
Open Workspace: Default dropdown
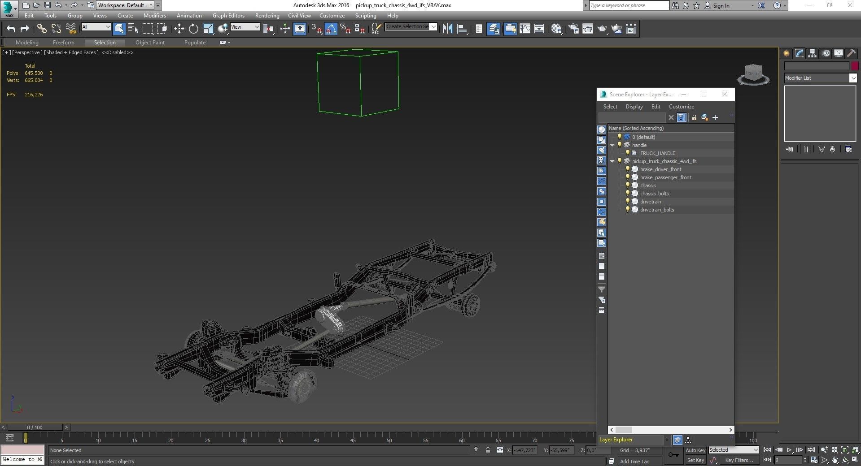pyautogui.click(x=125, y=5)
